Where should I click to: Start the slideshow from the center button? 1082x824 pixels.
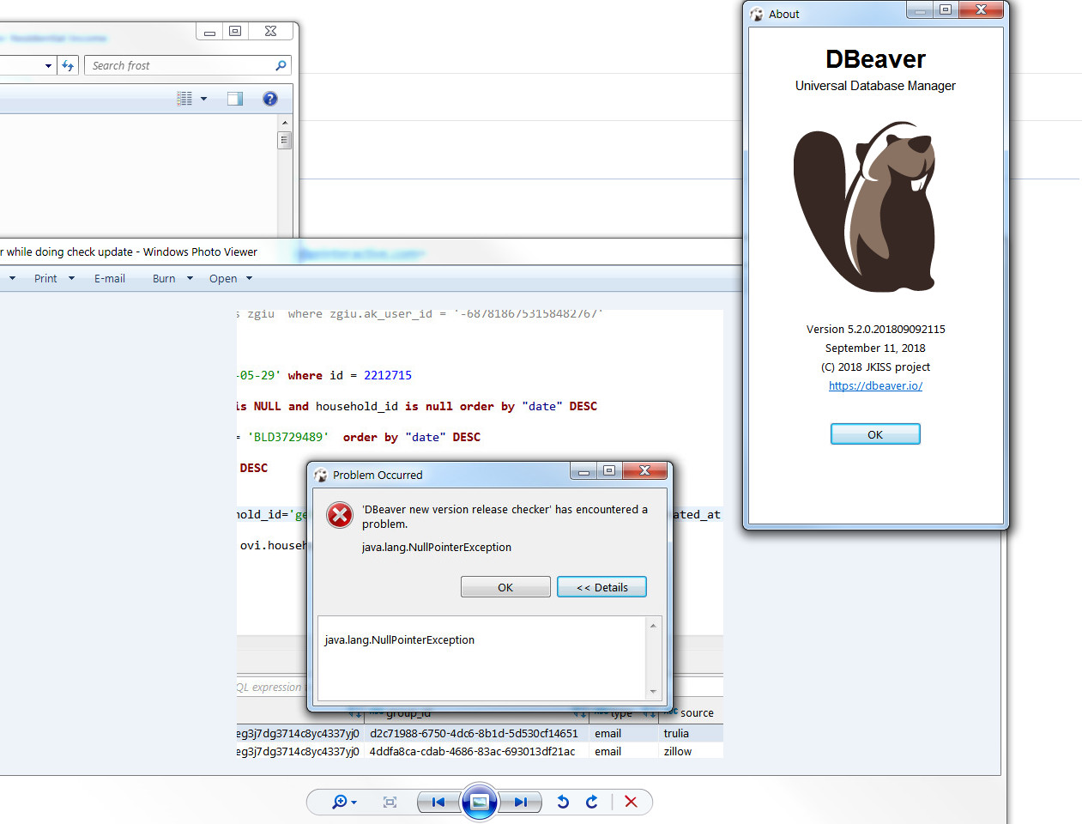tap(480, 802)
